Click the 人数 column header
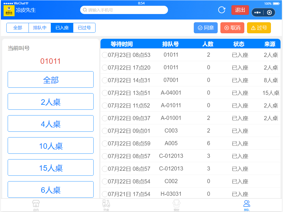Viewport: 283px width, 212px height. [x=208, y=44]
